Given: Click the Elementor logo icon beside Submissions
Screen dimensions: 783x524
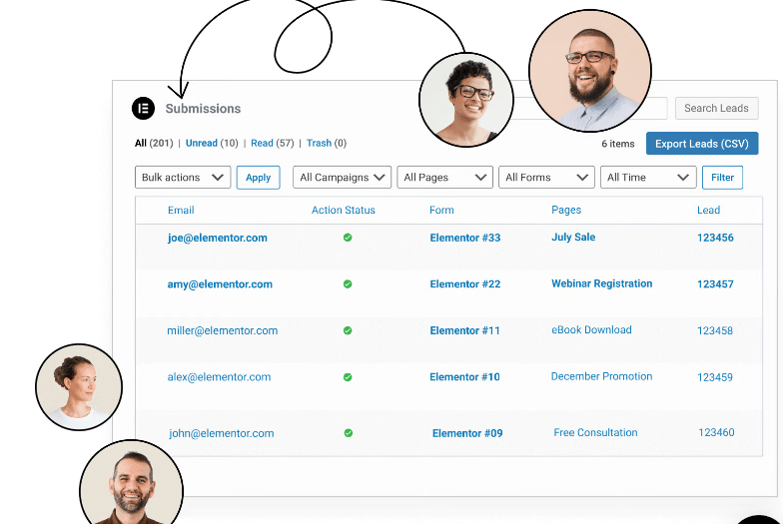Looking at the screenshot, I should coord(144,108).
